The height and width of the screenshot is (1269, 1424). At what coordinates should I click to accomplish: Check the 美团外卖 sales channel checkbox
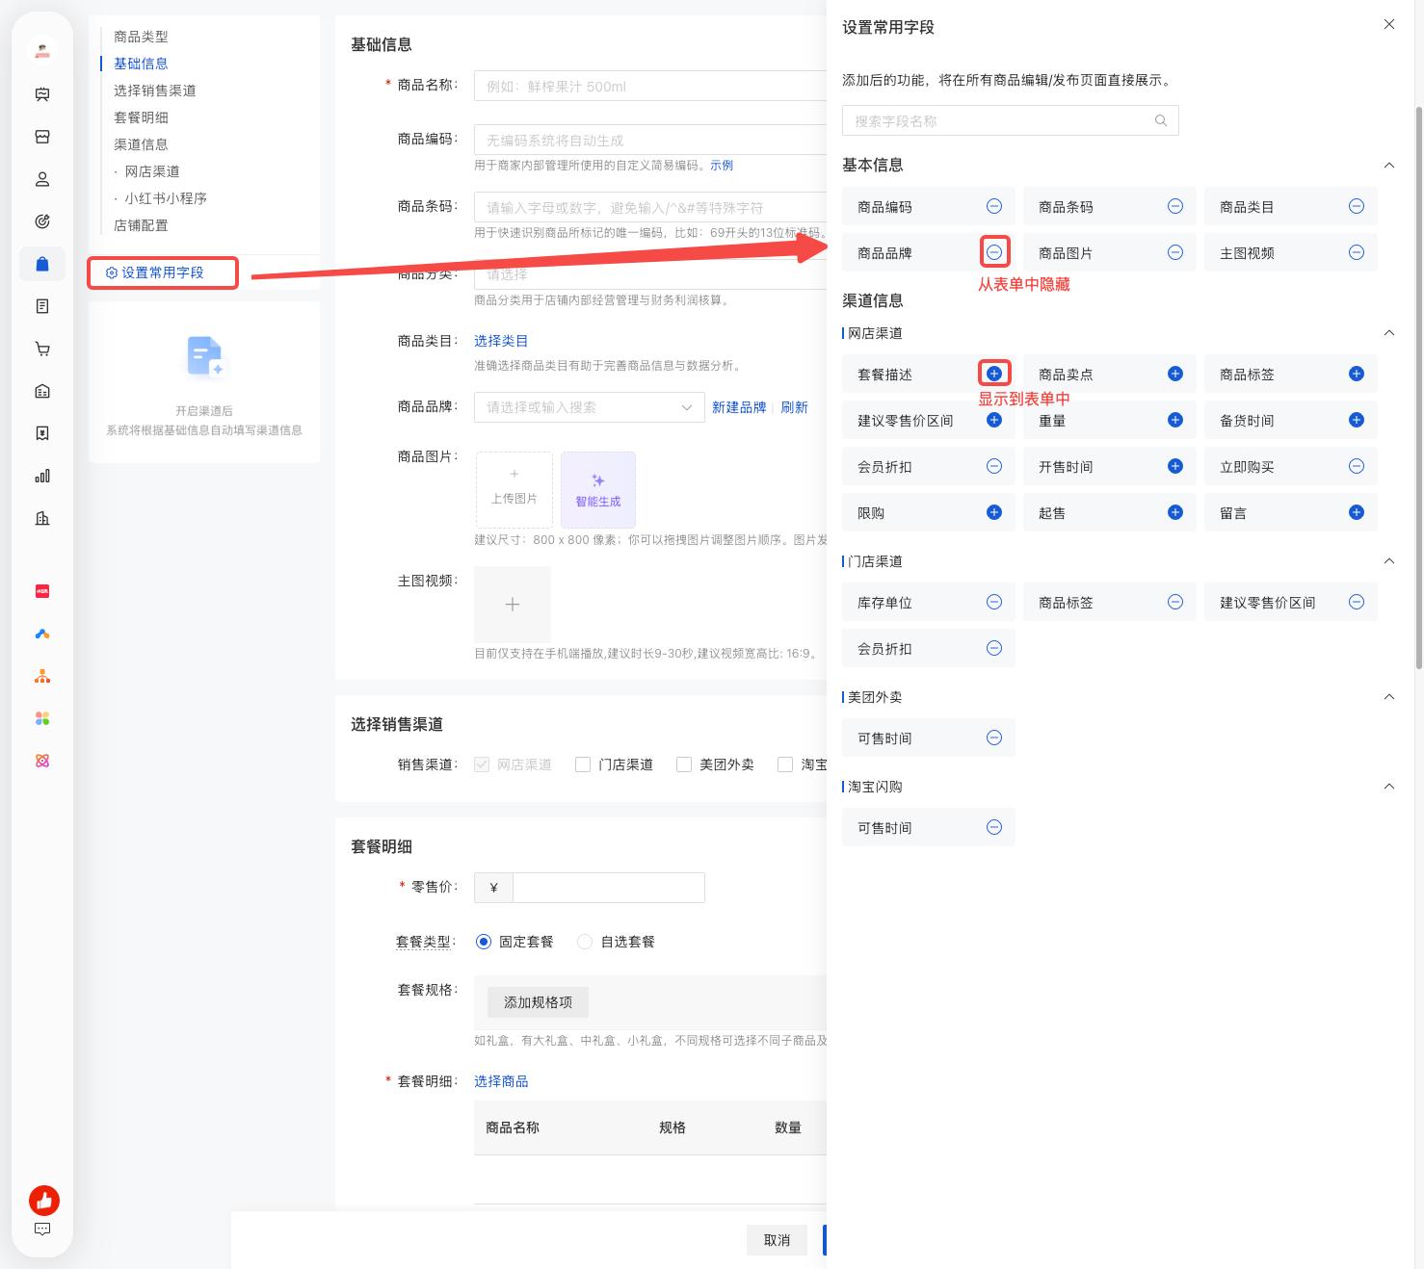click(684, 764)
